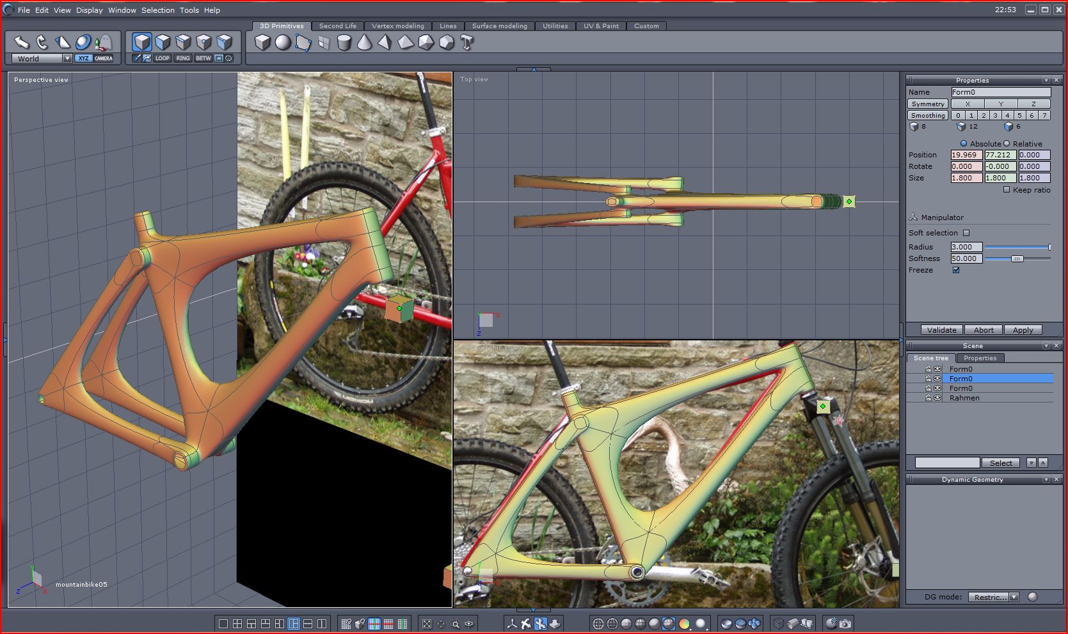The height and width of the screenshot is (634, 1068).
Task: Click the Softness slider handle
Action: (1017, 258)
